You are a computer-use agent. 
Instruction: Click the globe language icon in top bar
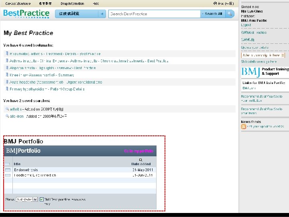(215, 3)
